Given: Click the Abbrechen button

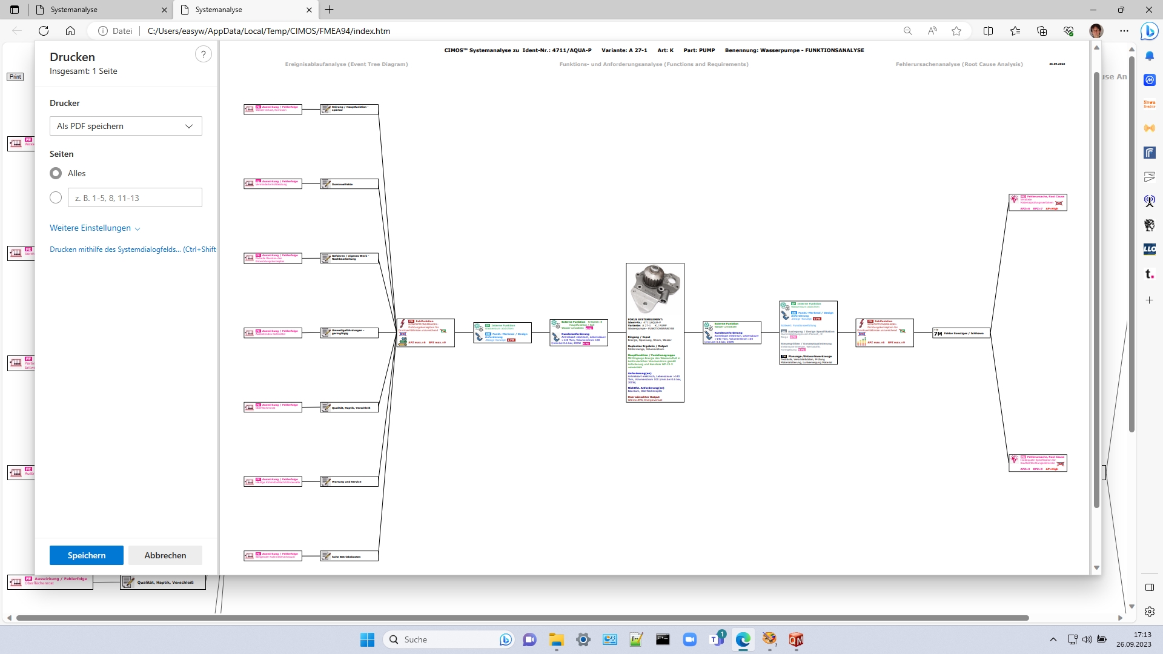Looking at the screenshot, I should pos(165,555).
